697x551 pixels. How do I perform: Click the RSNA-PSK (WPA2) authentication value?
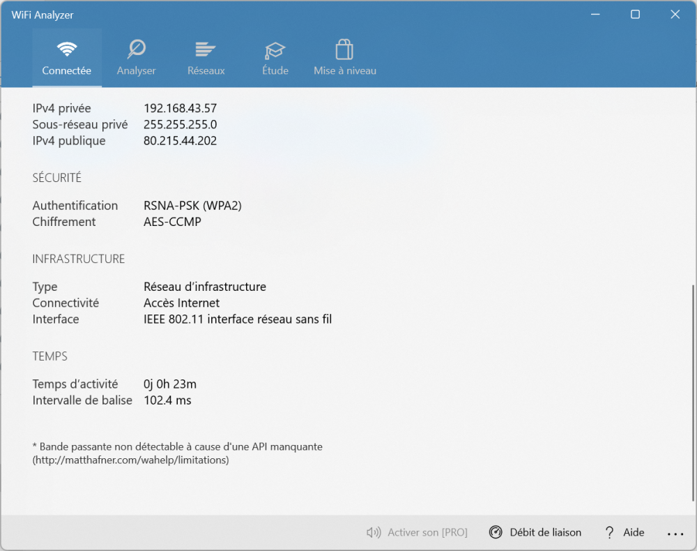(x=192, y=205)
